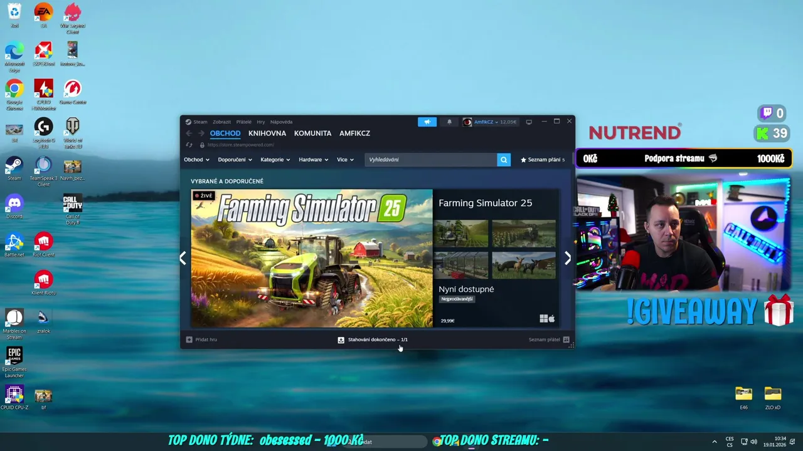Switch to the OBCHOD tab
Viewport: 803px width, 451px height.
225,133
